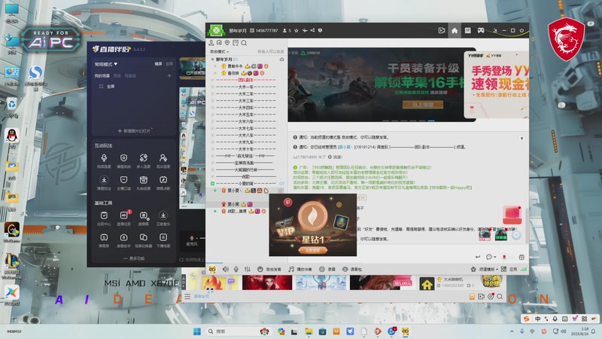Switch 直播伴侣 to 竖屏 orientation
This screenshot has height=339, width=602.
169,64
